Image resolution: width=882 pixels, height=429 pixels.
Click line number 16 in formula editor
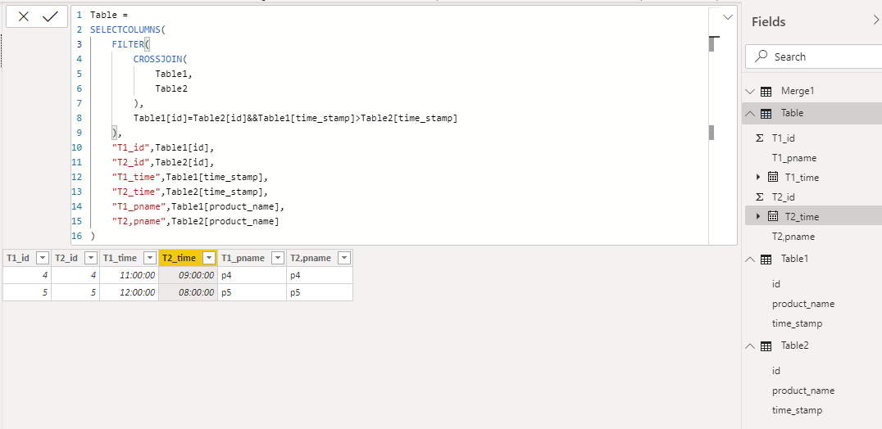click(76, 236)
